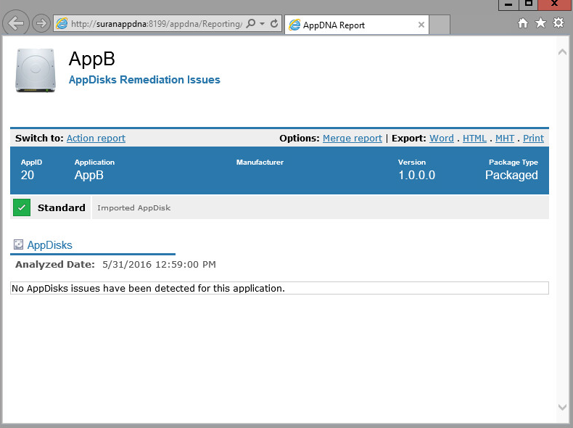This screenshot has width=573, height=428.
Task: Select the AppDNA Report tab
Action: [x=356, y=25]
